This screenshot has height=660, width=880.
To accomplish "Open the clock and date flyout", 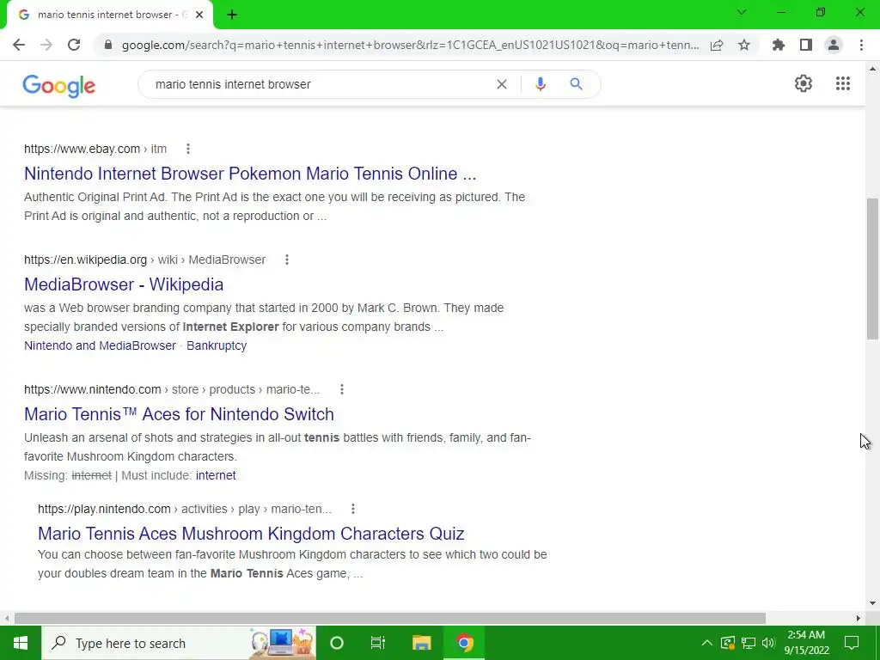I will click(x=806, y=643).
